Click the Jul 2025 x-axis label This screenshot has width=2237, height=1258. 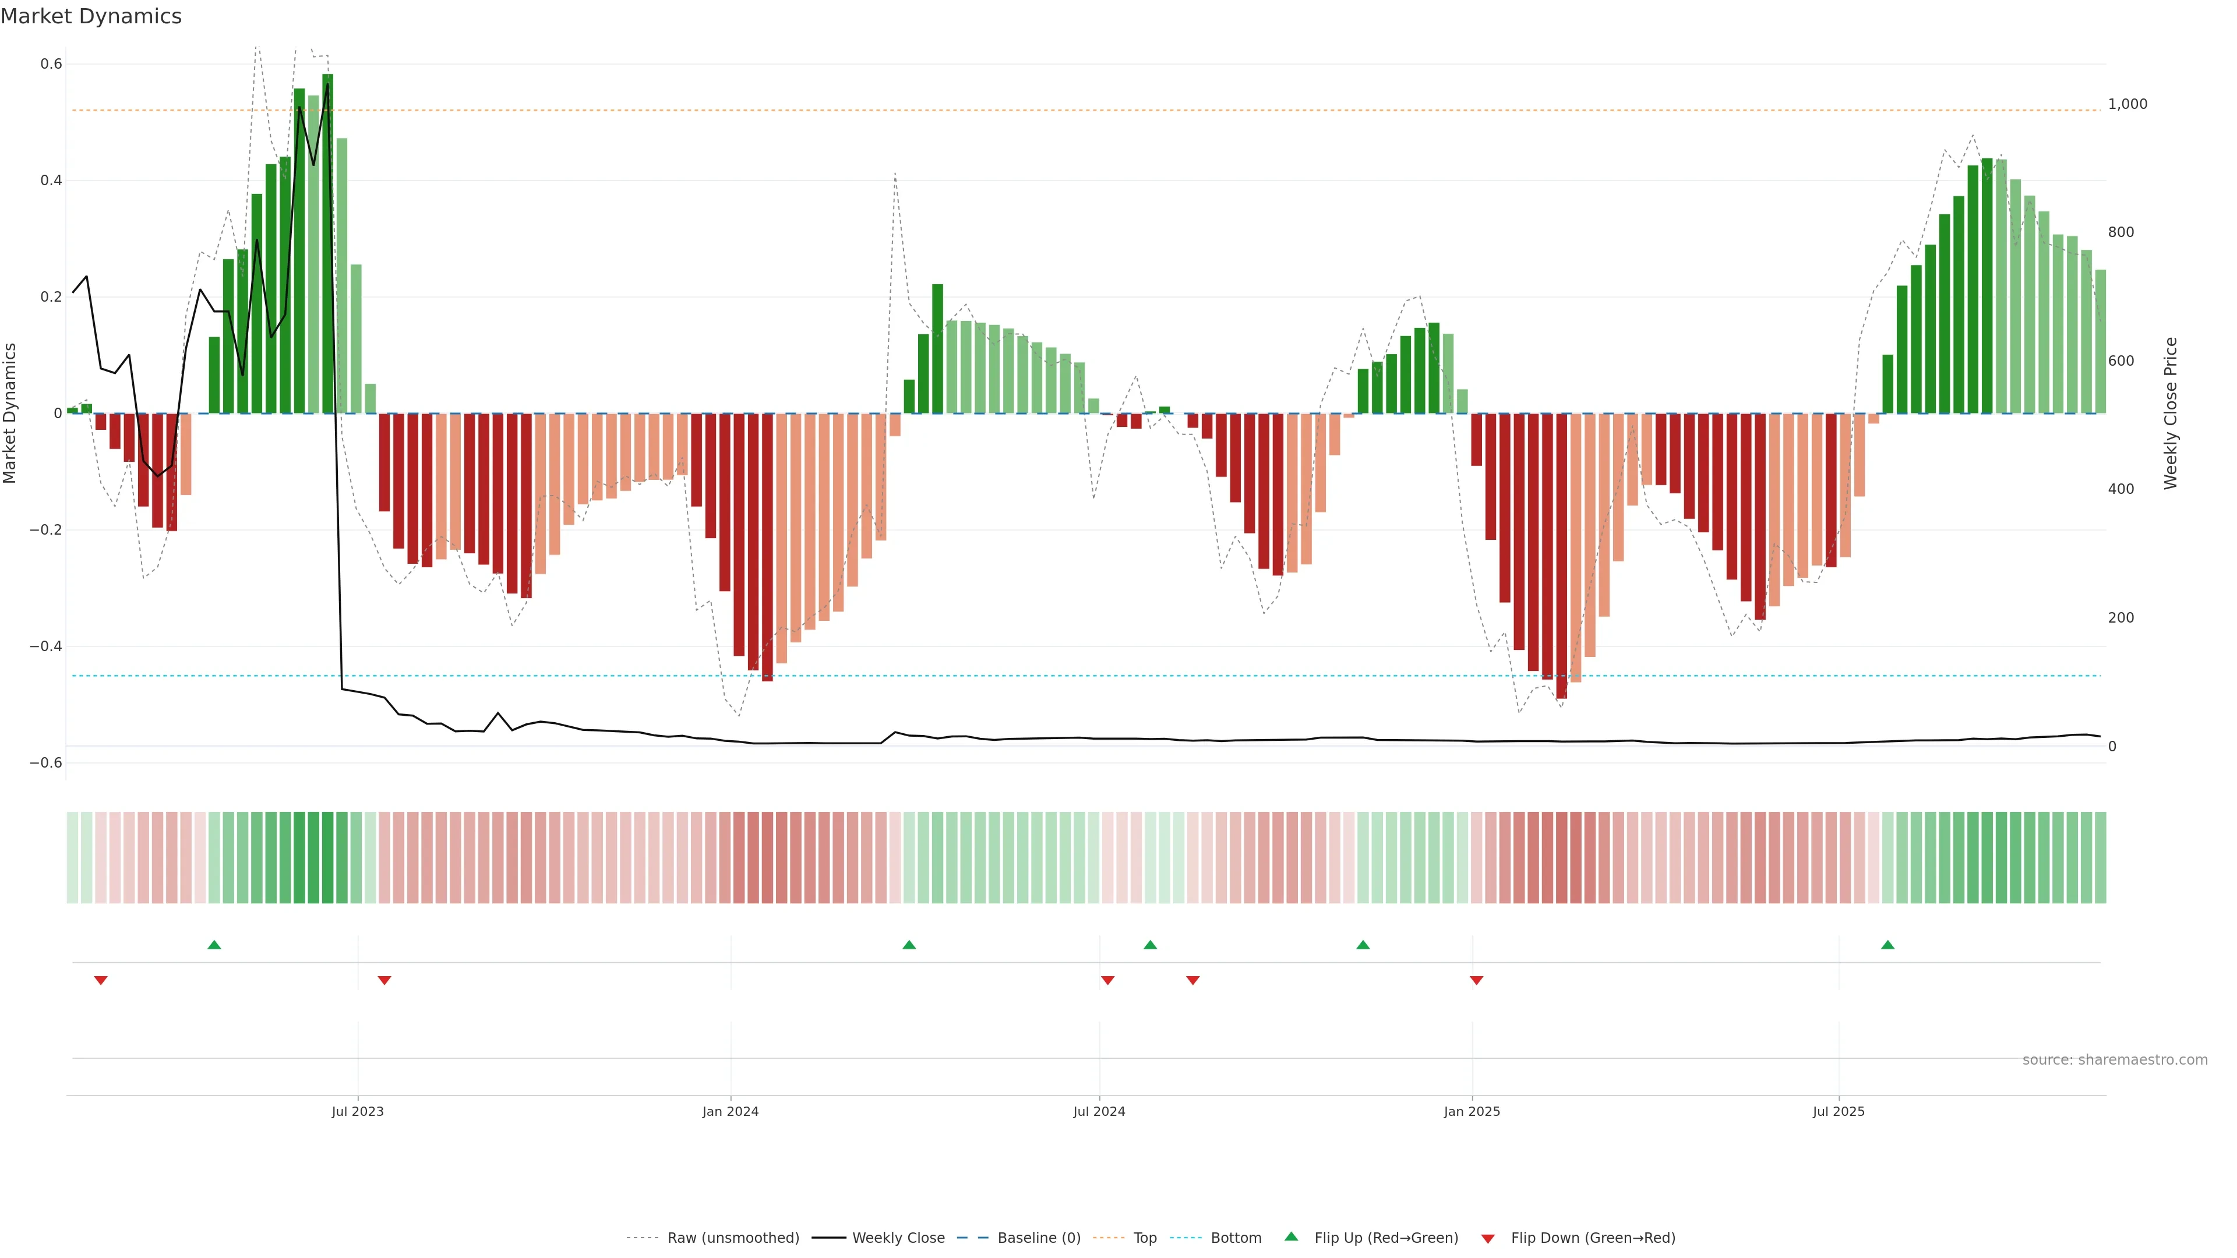pyautogui.click(x=1839, y=1111)
